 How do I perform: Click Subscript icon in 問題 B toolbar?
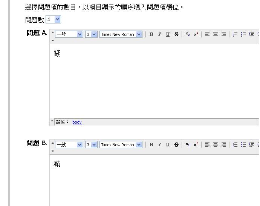pos(187,145)
